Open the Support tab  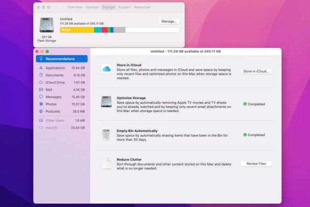124,7
